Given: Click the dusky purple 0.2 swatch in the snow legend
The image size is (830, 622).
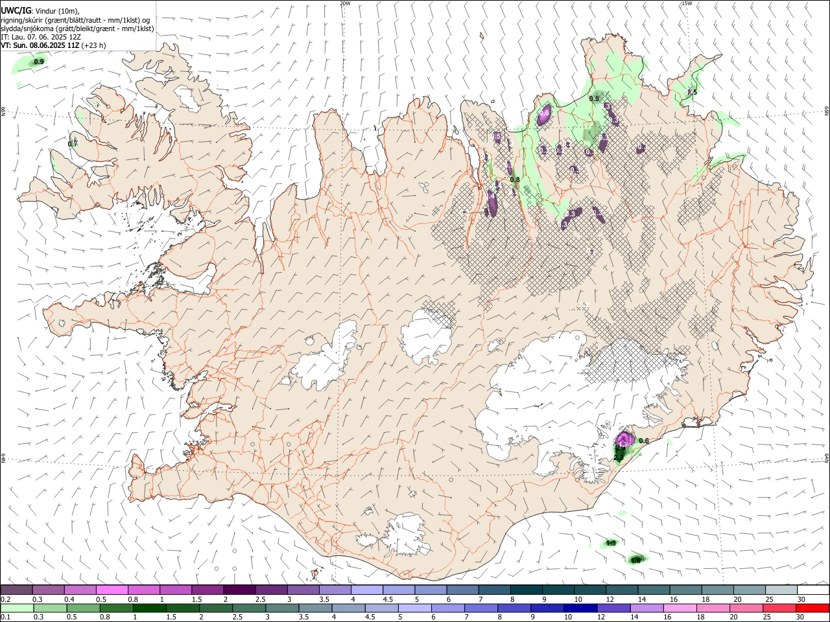Looking at the screenshot, I should click(16, 590).
